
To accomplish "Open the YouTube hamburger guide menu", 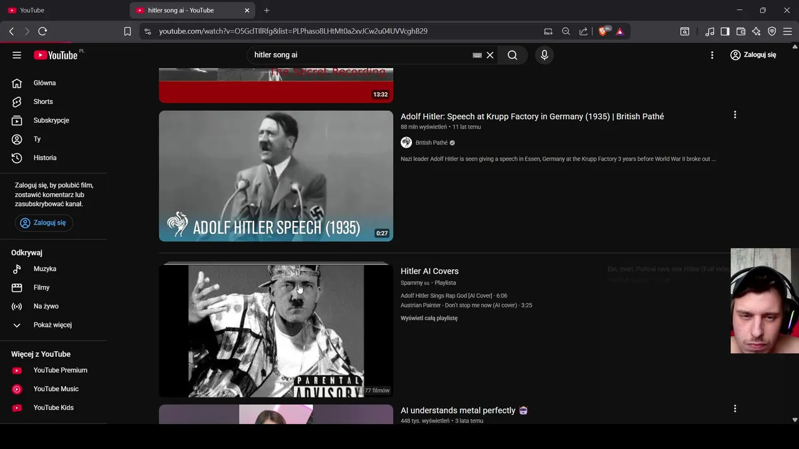I will 17,55.
